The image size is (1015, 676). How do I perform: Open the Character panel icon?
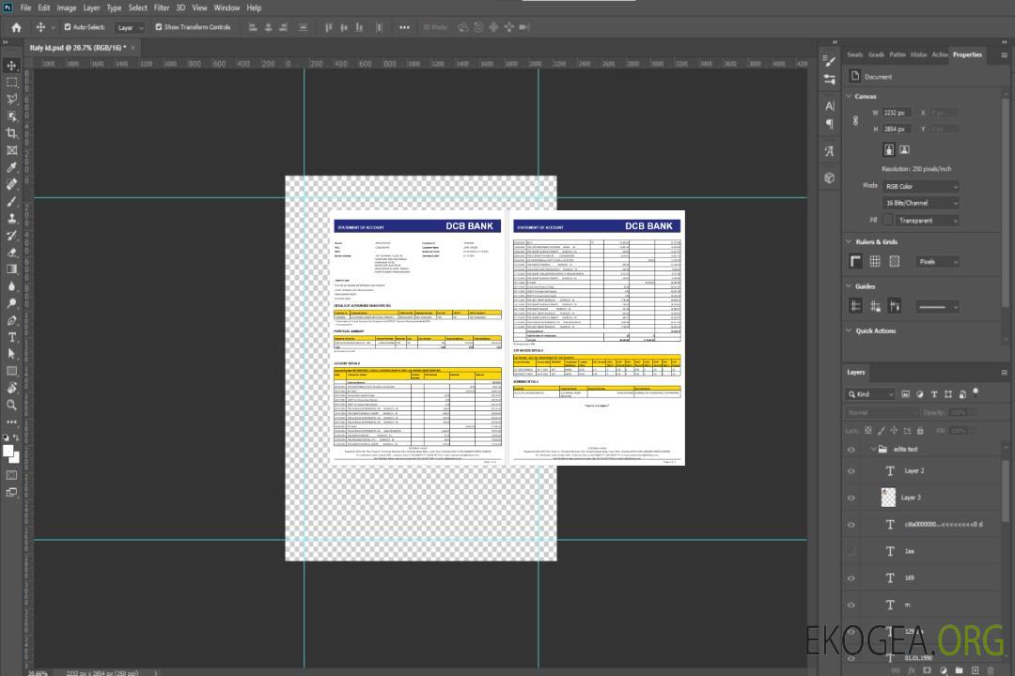click(830, 105)
